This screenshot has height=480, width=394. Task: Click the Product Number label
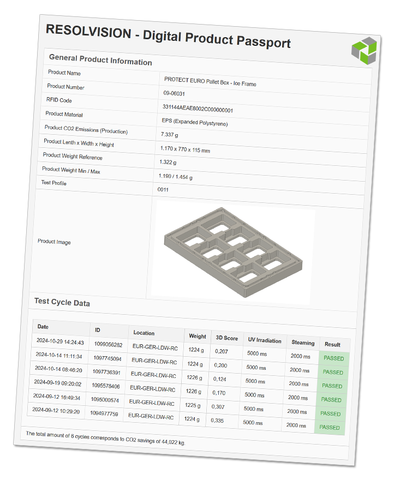(x=65, y=87)
